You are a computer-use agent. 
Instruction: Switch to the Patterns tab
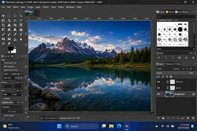click(x=170, y=12)
